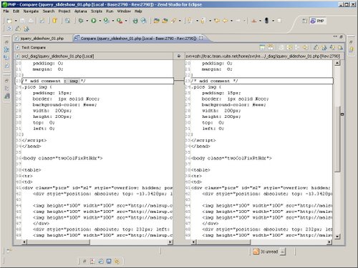
Task: Expand the New dropdown arrow
Action: coord(16,21)
